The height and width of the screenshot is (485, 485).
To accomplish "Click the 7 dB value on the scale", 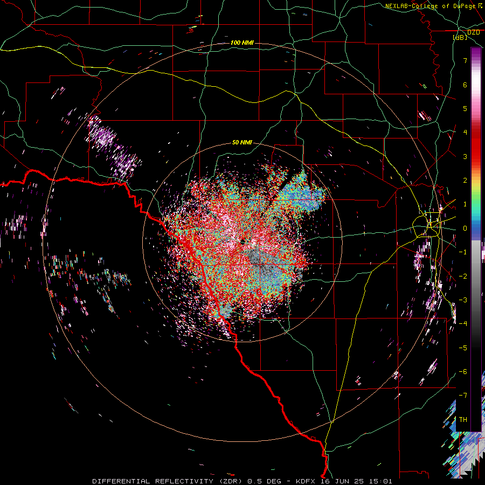I will pos(465,60).
